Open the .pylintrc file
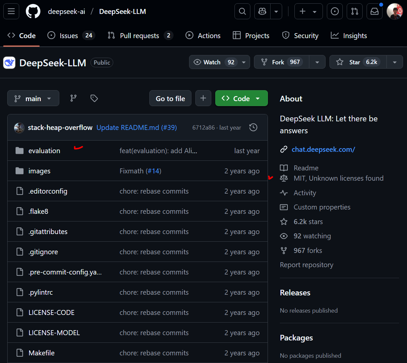The image size is (407, 363). 41,292
